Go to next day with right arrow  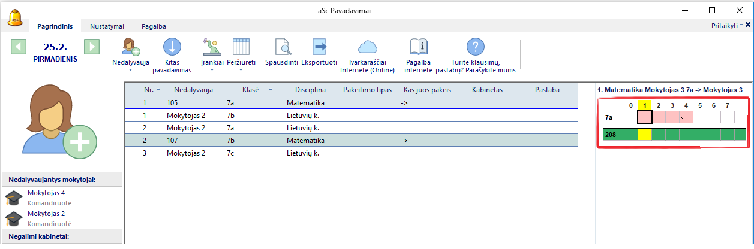pos(91,47)
